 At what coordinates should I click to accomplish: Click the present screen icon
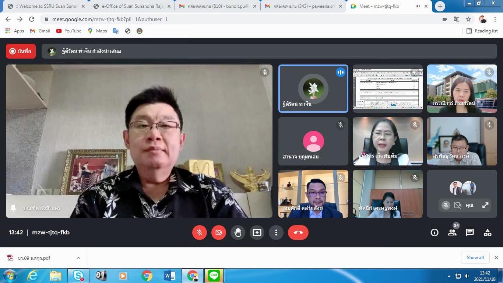pos(257,233)
